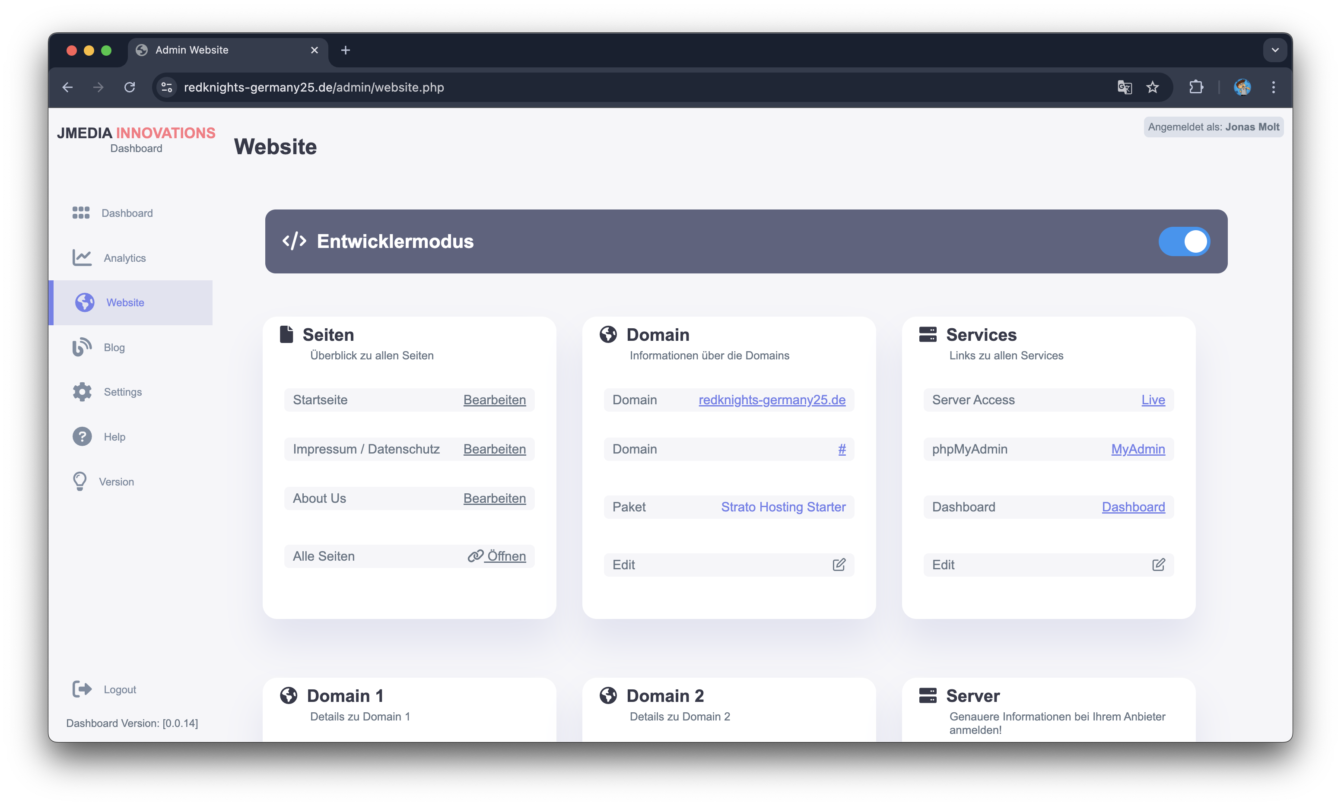Open the Chrome profile avatar
Screen dimensions: 1341x806
coord(1242,87)
